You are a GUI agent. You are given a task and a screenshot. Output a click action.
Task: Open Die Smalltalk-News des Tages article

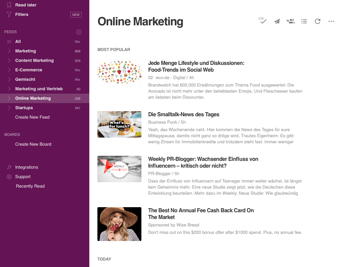pyautogui.click(x=184, y=115)
